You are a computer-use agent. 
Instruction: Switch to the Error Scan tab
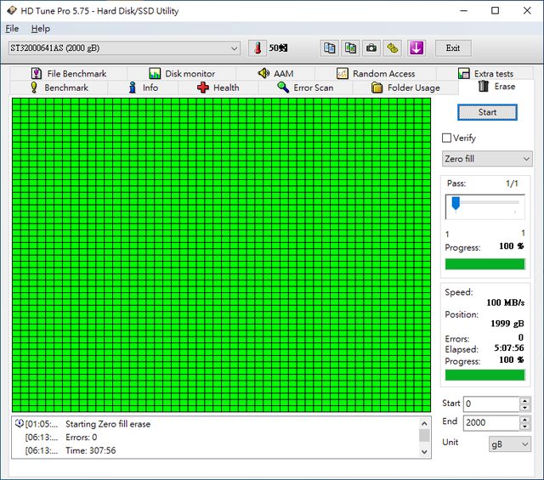(x=305, y=88)
